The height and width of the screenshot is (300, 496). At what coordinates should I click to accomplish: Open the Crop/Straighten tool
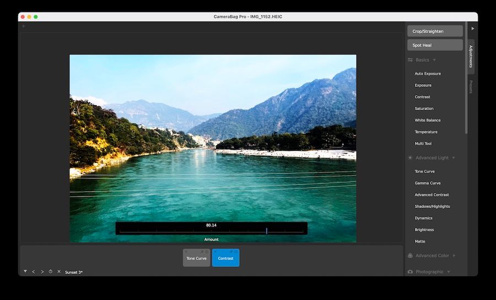coord(435,31)
